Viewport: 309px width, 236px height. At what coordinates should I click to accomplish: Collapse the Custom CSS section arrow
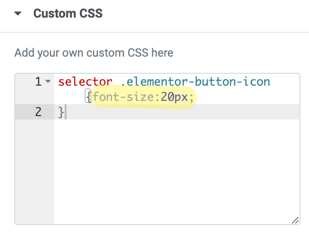point(18,13)
